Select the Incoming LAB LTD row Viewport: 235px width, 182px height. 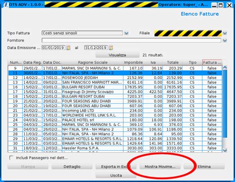[x=115, y=111]
